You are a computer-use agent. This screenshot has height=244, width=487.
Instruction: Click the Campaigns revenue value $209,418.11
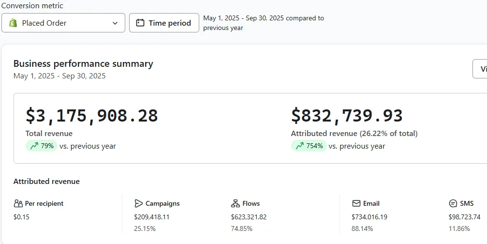coord(152,217)
